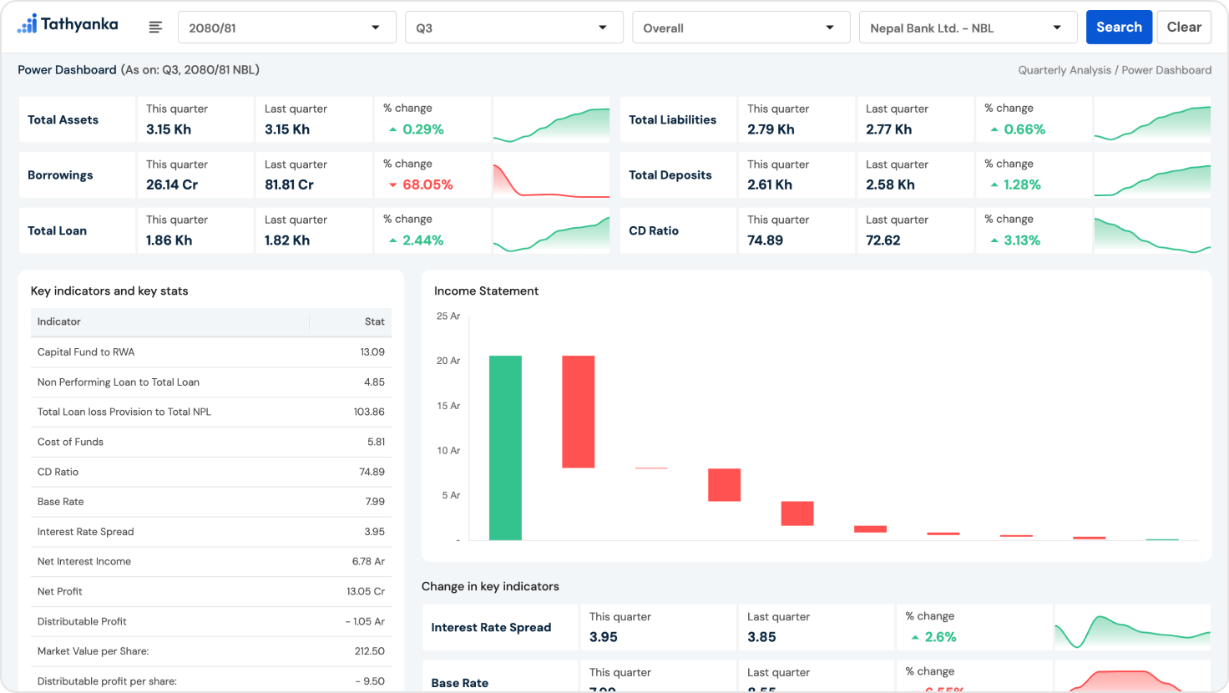1229x693 pixels.
Task: Click the Tathyanka logo icon
Action: [x=28, y=24]
